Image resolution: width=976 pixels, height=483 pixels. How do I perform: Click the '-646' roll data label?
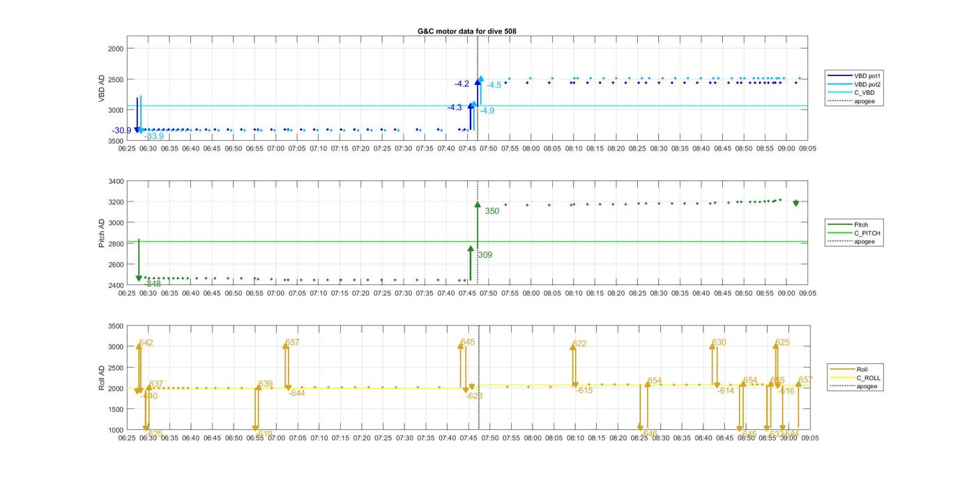tap(648, 434)
